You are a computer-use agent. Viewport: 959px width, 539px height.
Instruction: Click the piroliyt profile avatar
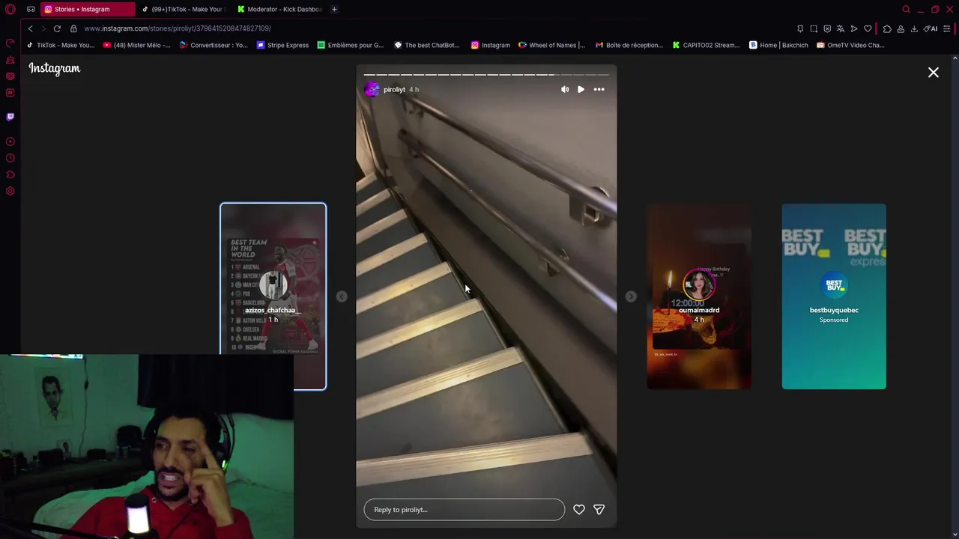pyautogui.click(x=372, y=90)
